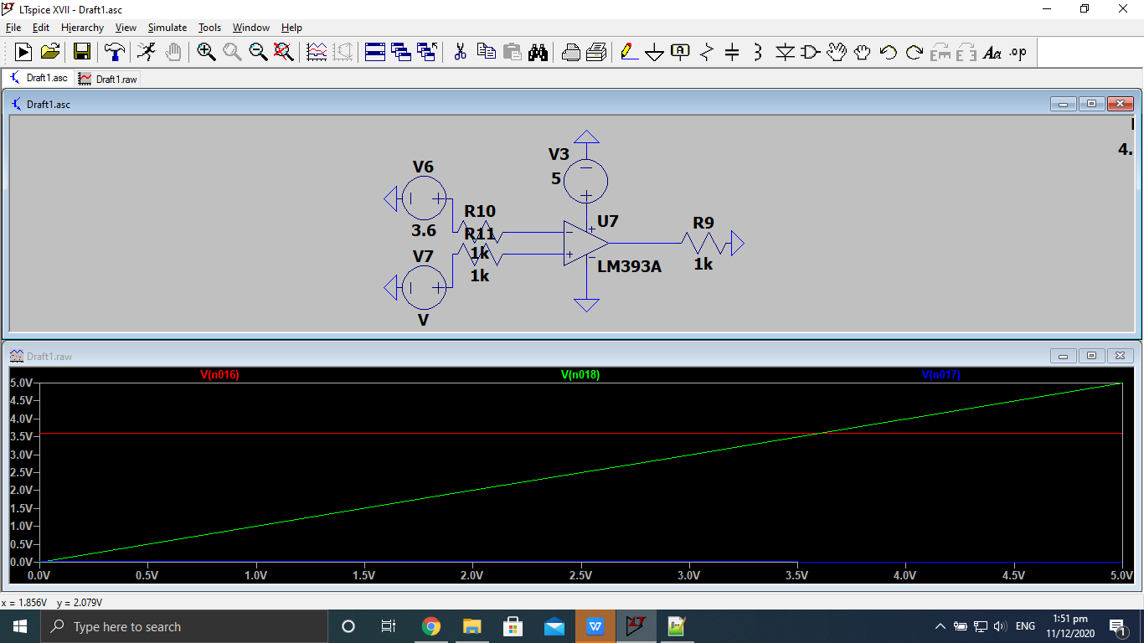Add text with the Aa tool
The width and height of the screenshot is (1144, 643).
click(x=992, y=52)
